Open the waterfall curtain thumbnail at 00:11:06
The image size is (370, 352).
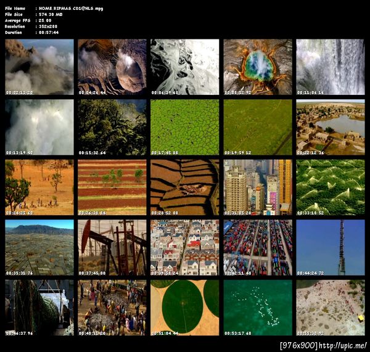coord(331,67)
